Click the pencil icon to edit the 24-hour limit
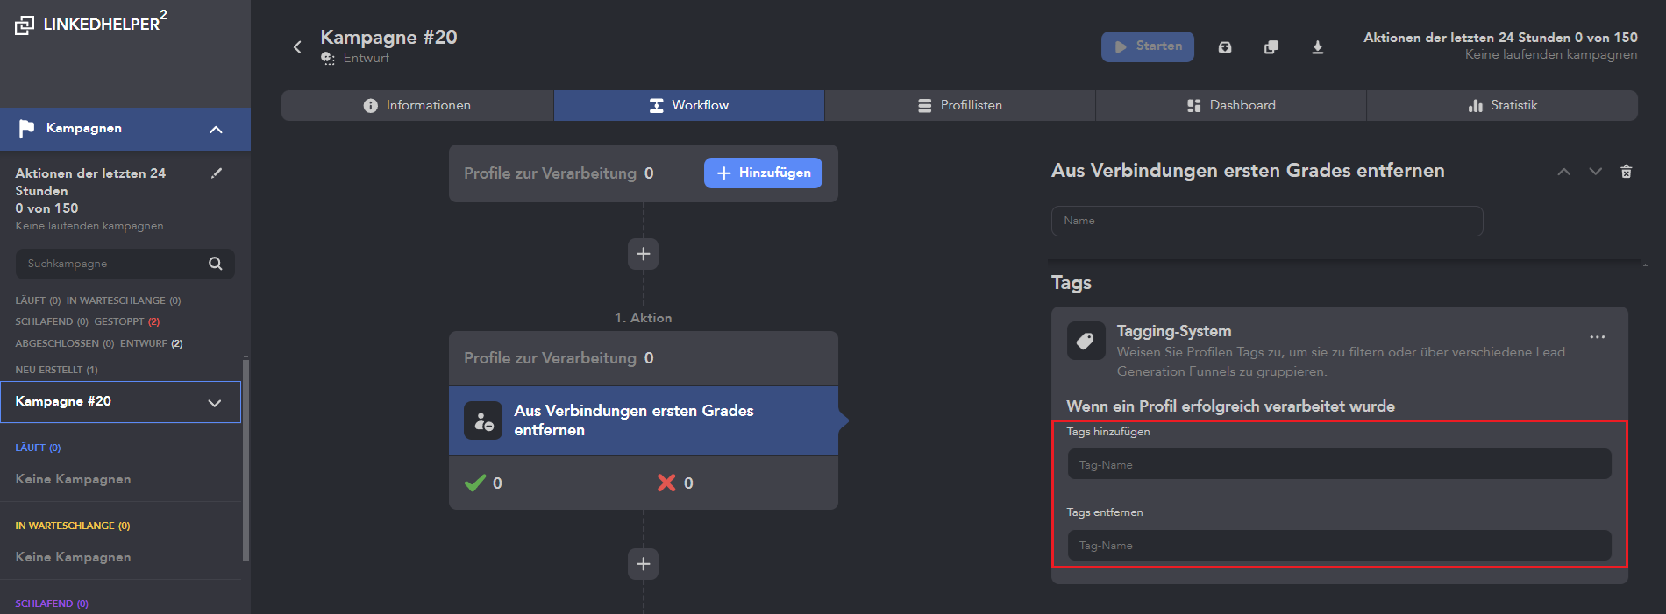 coord(217,173)
